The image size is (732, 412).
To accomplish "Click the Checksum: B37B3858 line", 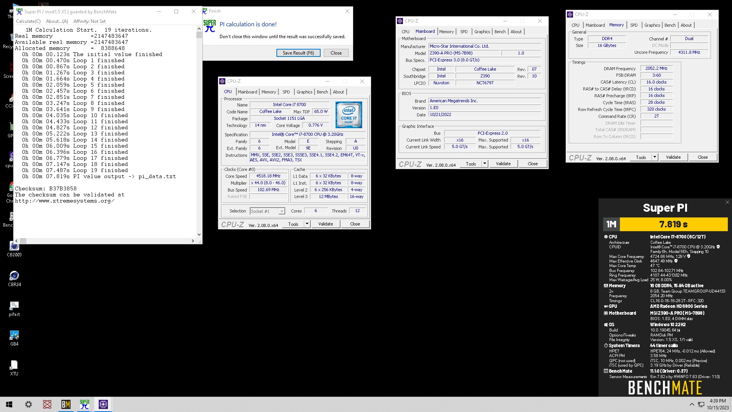I will 46,188.
